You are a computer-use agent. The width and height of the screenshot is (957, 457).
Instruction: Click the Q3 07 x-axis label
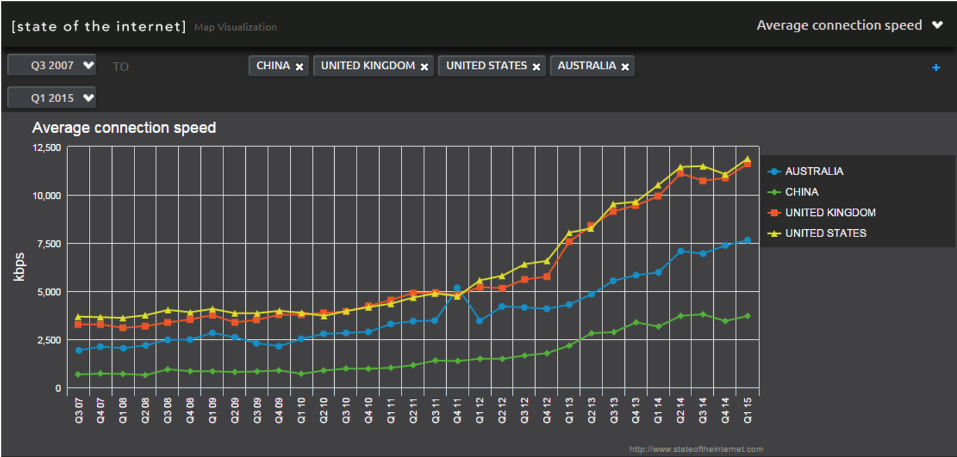click(x=79, y=411)
